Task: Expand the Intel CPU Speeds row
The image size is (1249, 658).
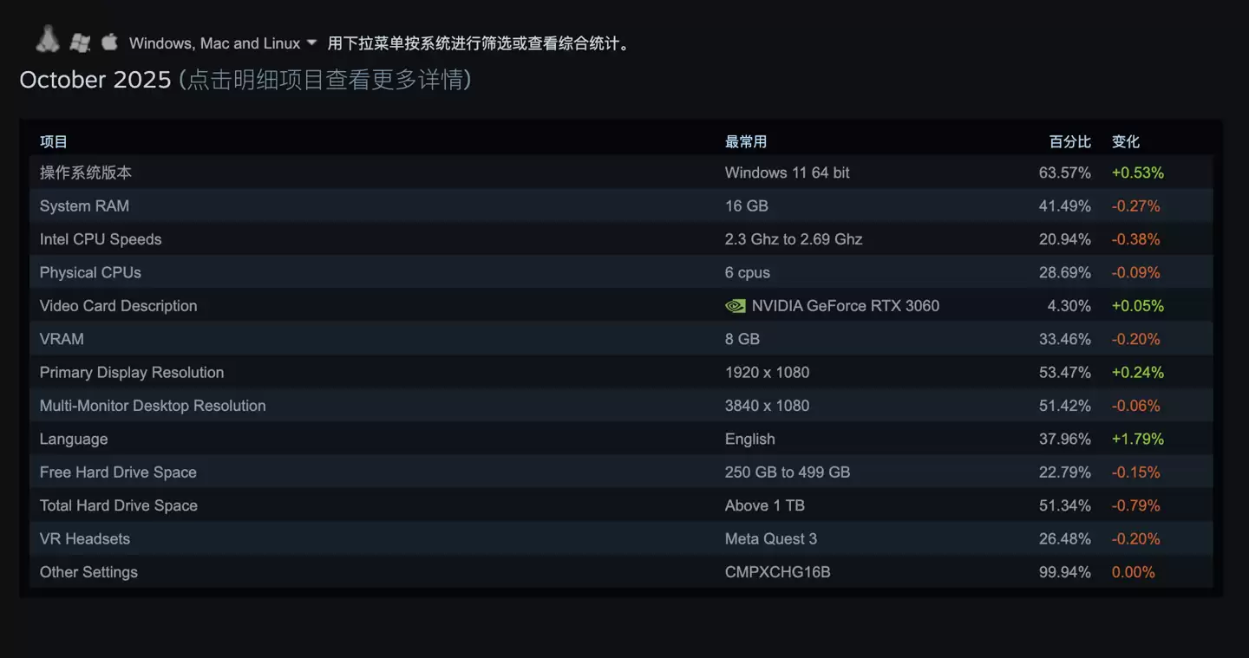Action: click(x=101, y=239)
